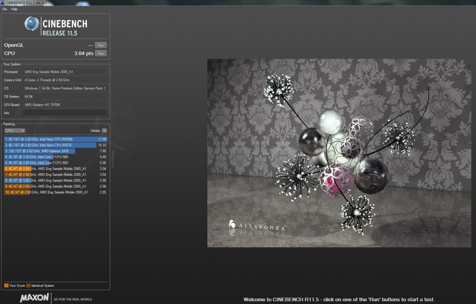Open the CPU ranking type dropdown
Viewport: 476px width, 304px height.
(15, 130)
